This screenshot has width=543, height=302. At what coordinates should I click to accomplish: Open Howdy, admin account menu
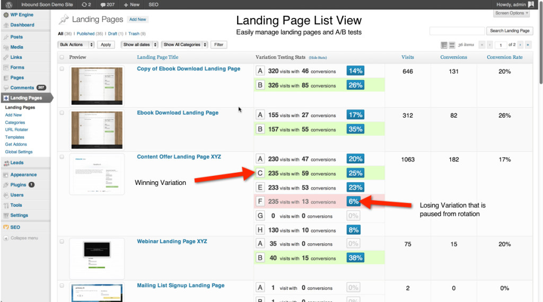point(515,4)
